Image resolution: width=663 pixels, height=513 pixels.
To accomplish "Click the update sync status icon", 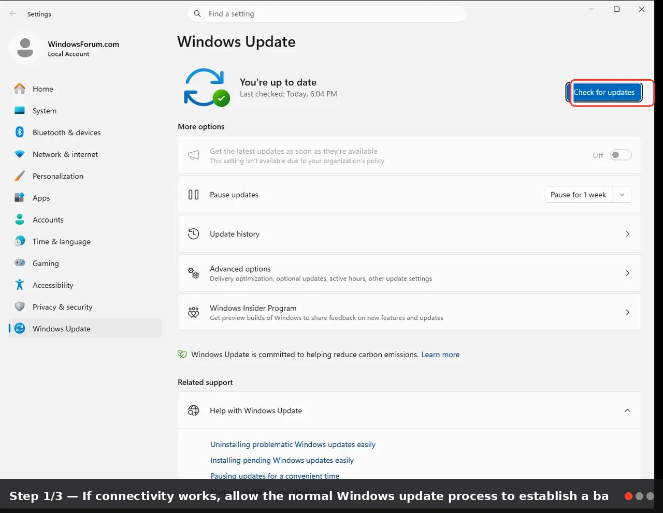I will (x=206, y=87).
